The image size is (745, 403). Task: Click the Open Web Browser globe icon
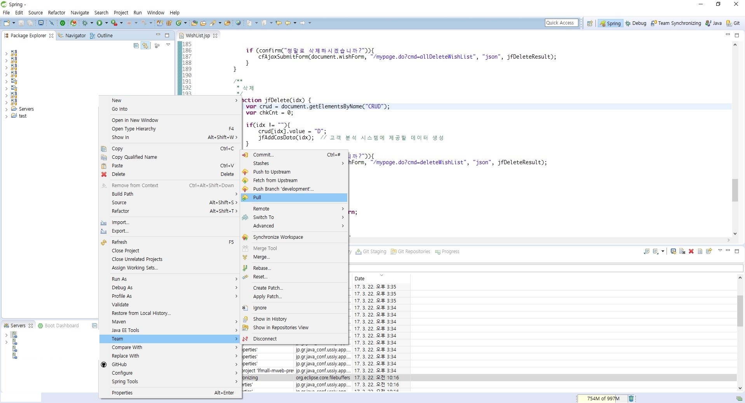tap(238, 23)
